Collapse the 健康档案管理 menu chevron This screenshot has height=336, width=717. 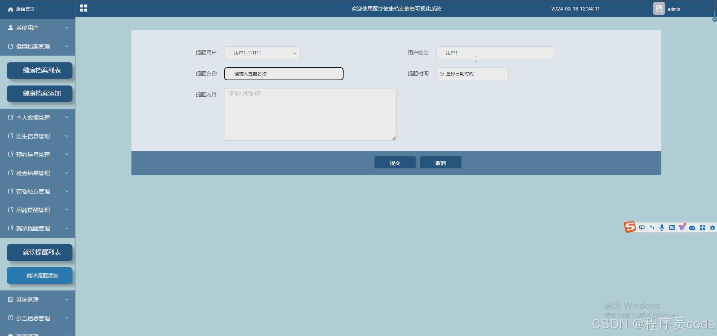point(67,46)
